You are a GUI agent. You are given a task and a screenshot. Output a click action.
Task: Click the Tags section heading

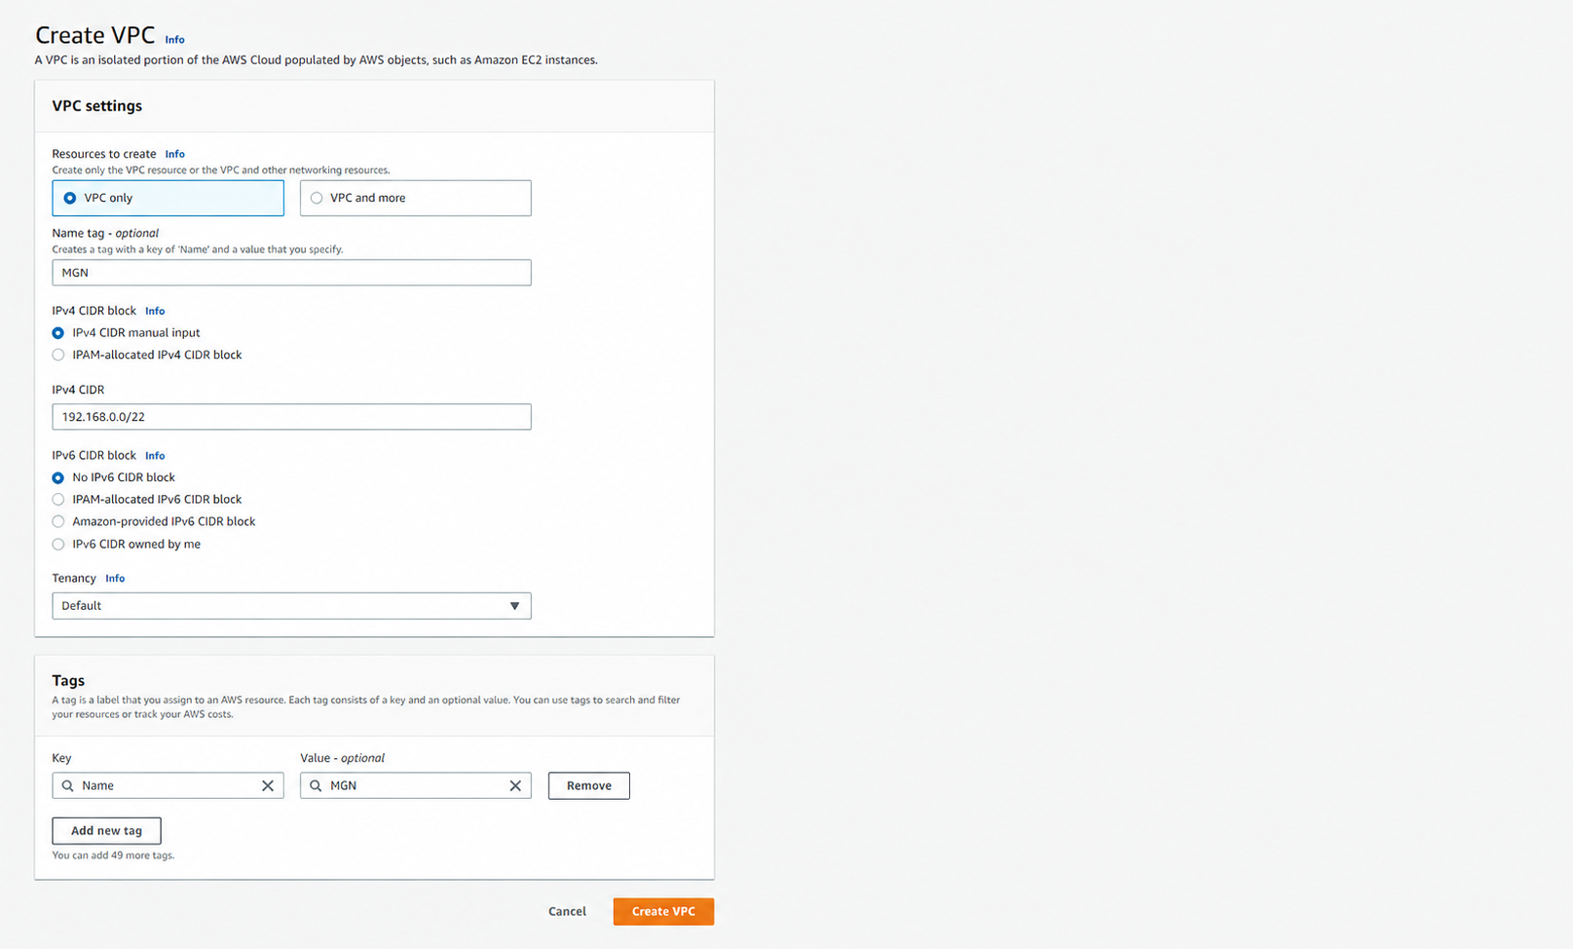68,680
